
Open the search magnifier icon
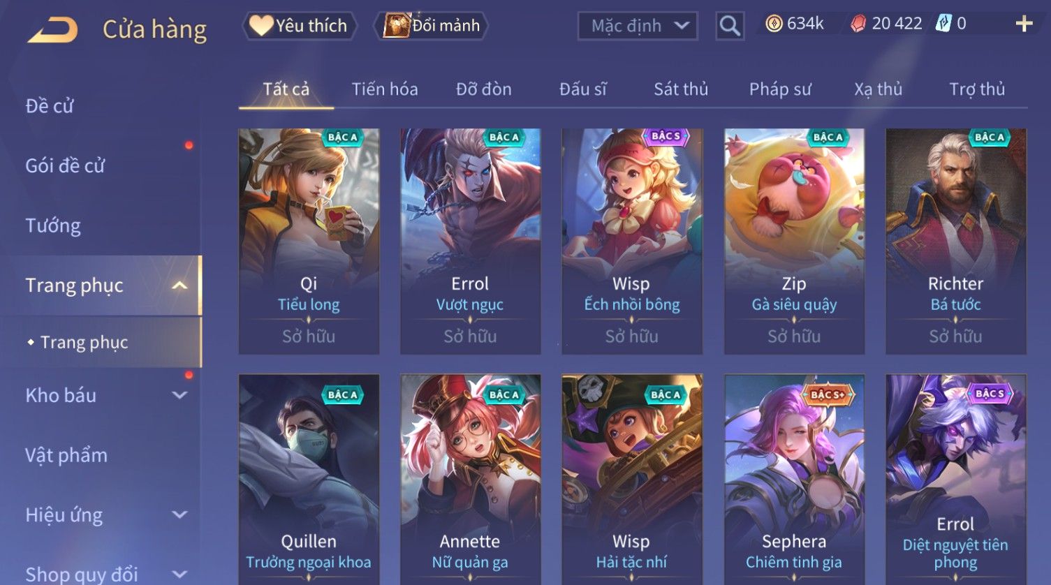730,26
